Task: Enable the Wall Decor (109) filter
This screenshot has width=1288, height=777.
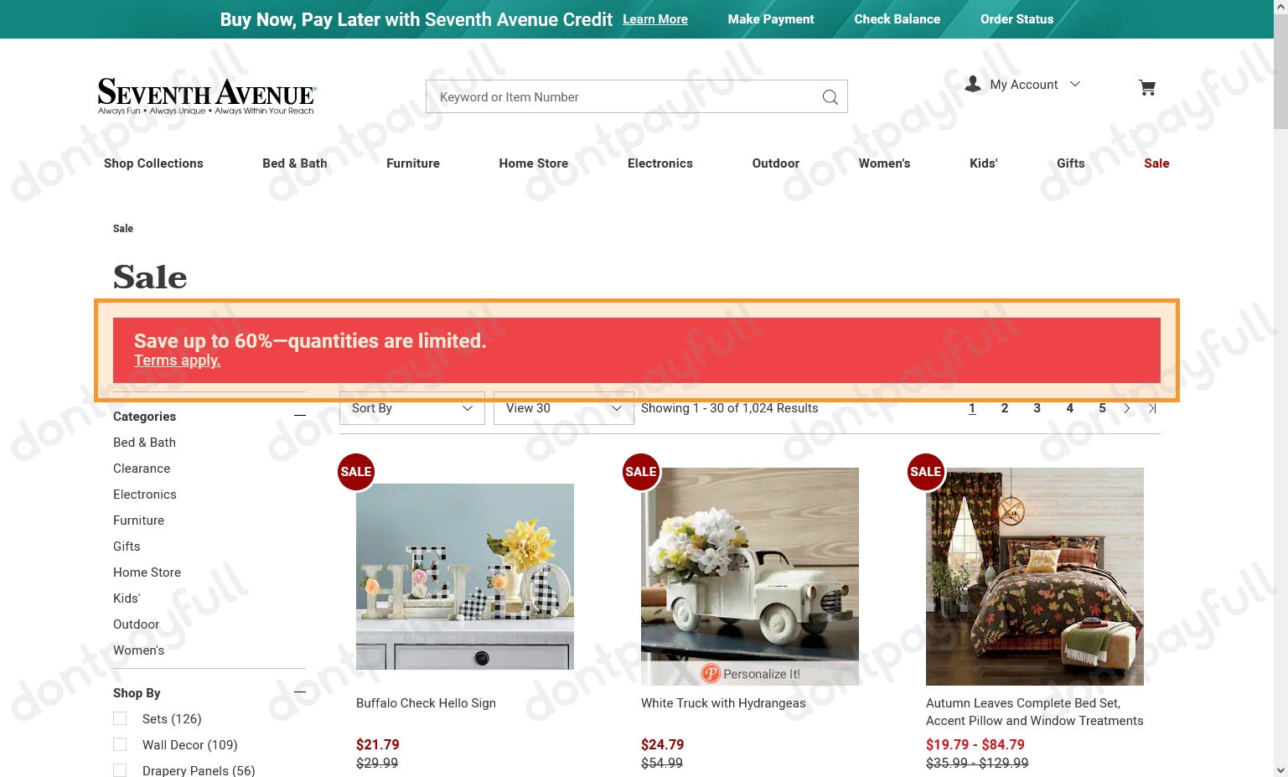Action: tap(120, 745)
